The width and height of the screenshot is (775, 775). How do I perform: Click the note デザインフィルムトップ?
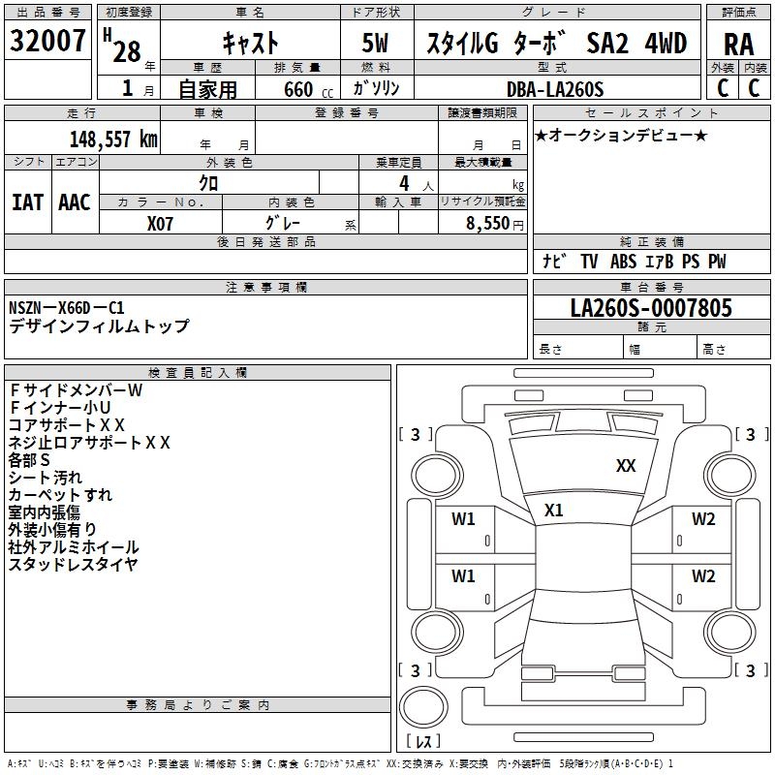99,326
